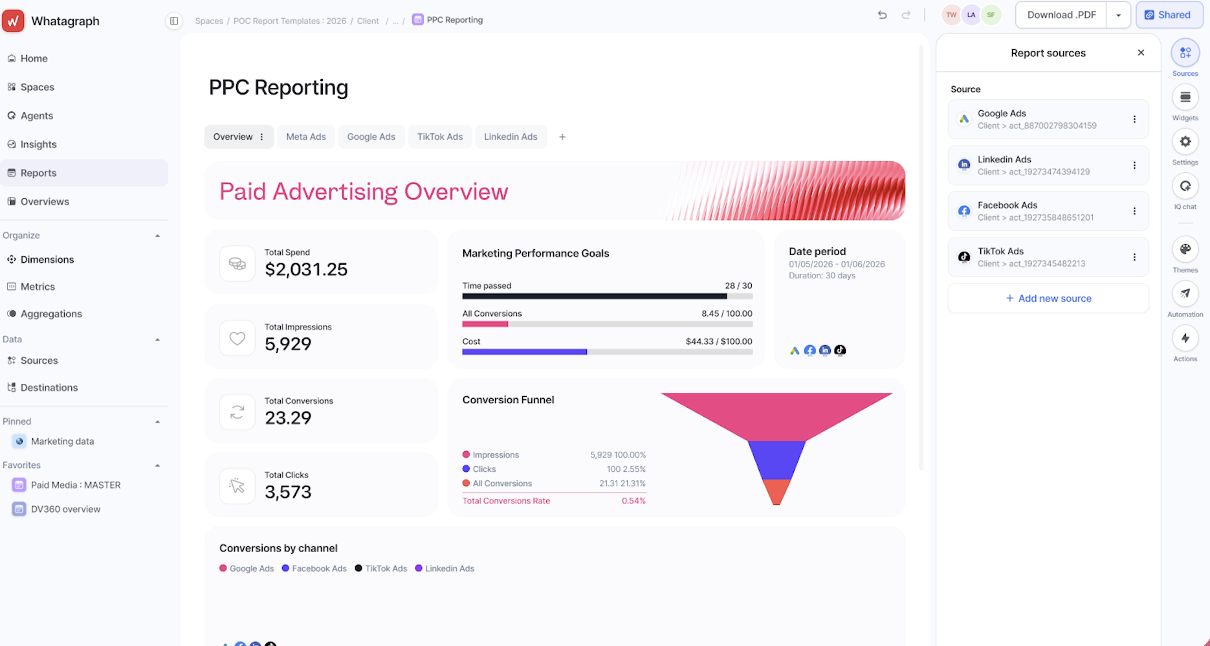Toggle the sidebar collapse icon
This screenshot has width=1210, height=646.
point(174,21)
